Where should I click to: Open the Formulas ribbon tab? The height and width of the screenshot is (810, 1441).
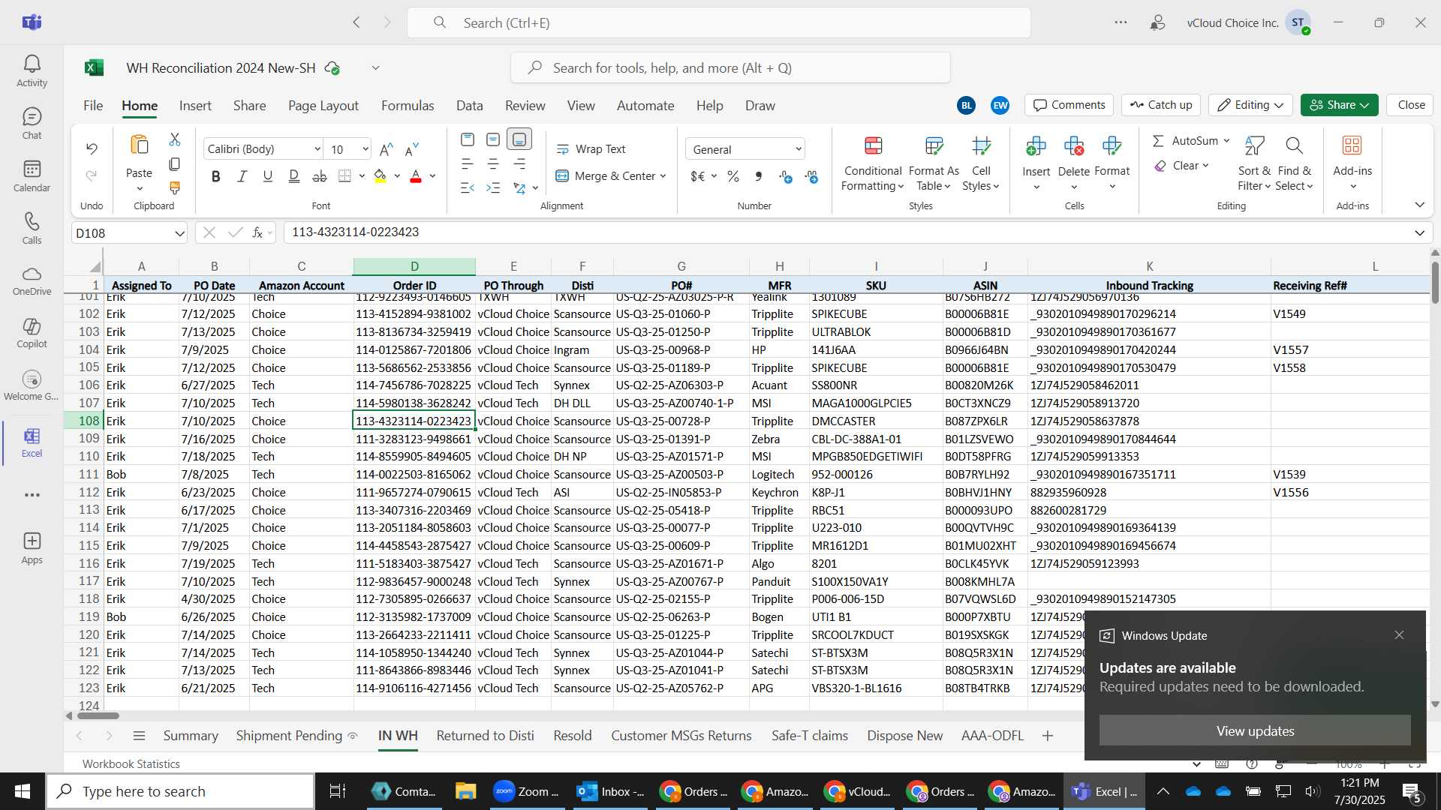(x=408, y=106)
